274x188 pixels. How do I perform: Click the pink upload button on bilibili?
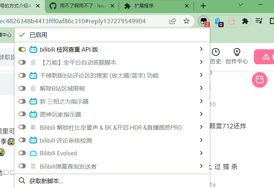tap(264, 57)
